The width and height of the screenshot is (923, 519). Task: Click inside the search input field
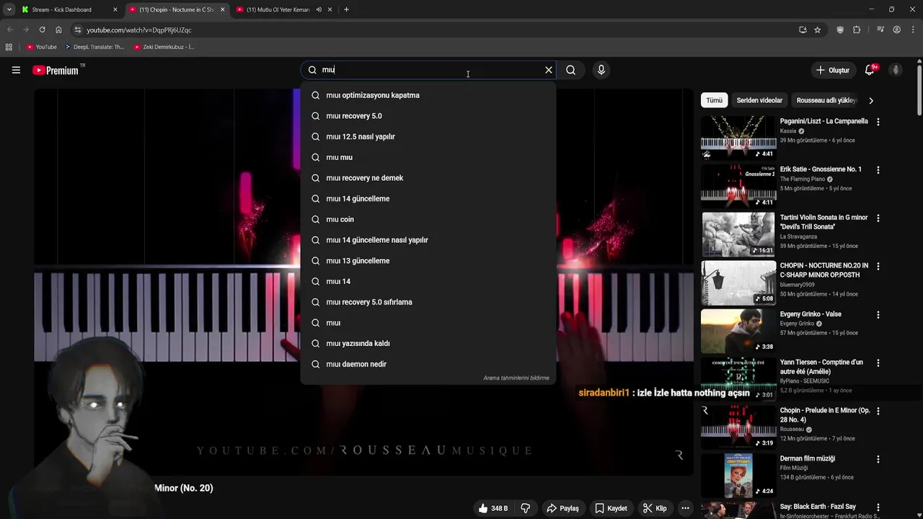pyautogui.click(x=429, y=70)
